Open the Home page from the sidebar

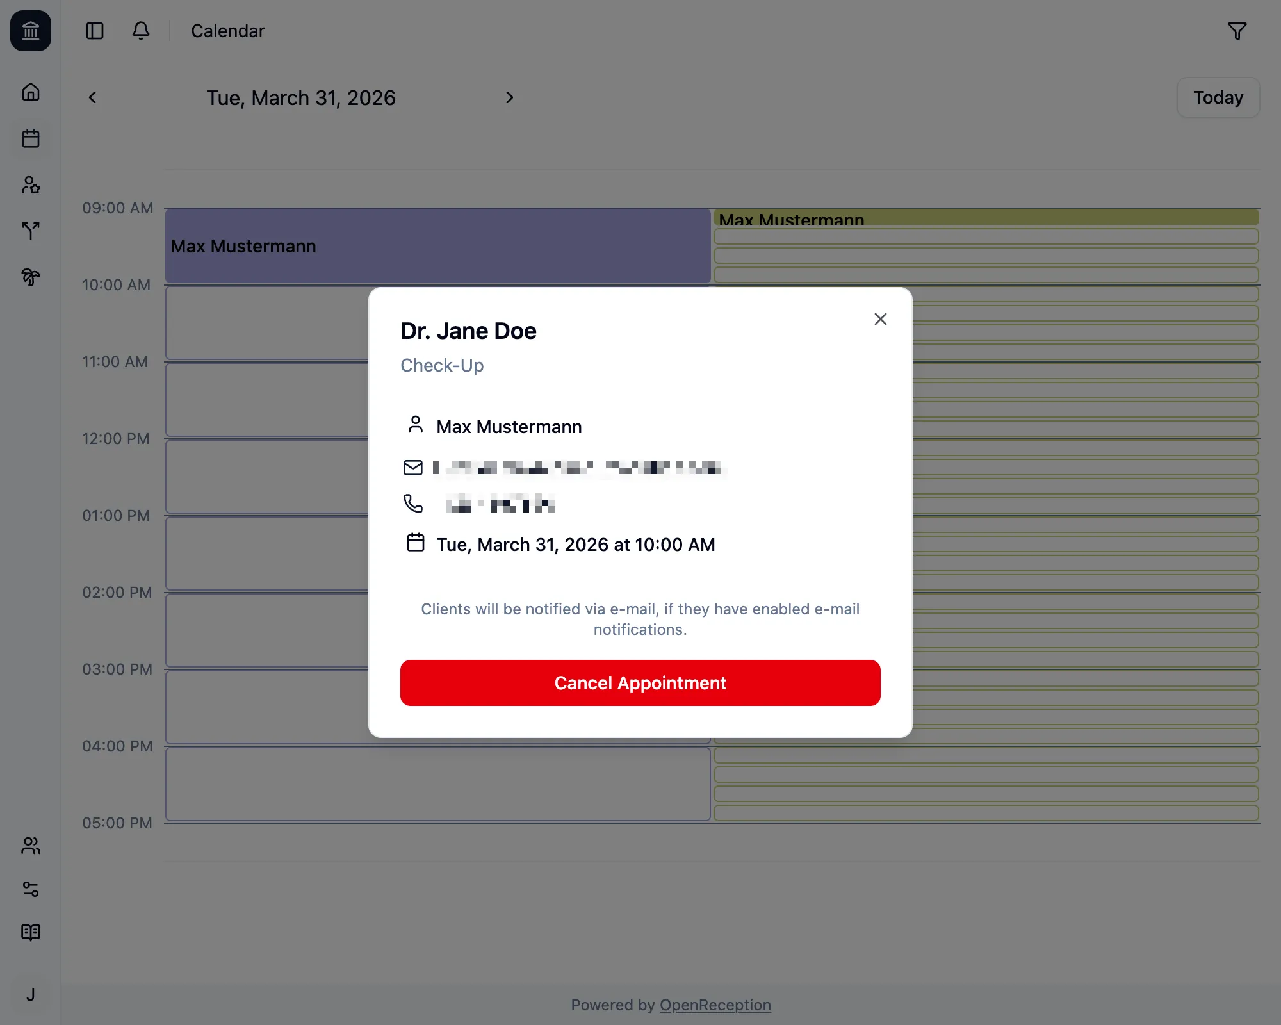[x=30, y=92]
